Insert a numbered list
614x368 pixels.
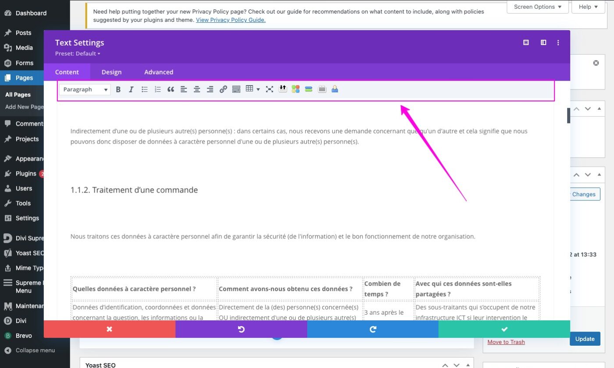coord(157,89)
